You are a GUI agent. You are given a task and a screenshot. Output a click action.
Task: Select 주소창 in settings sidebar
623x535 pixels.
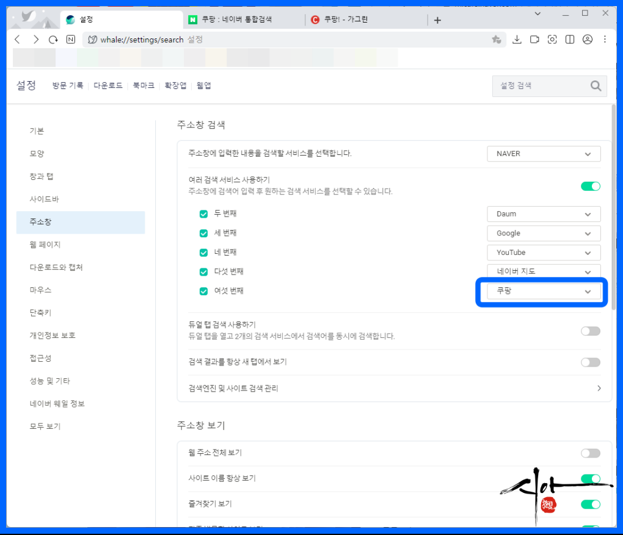pos(81,222)
